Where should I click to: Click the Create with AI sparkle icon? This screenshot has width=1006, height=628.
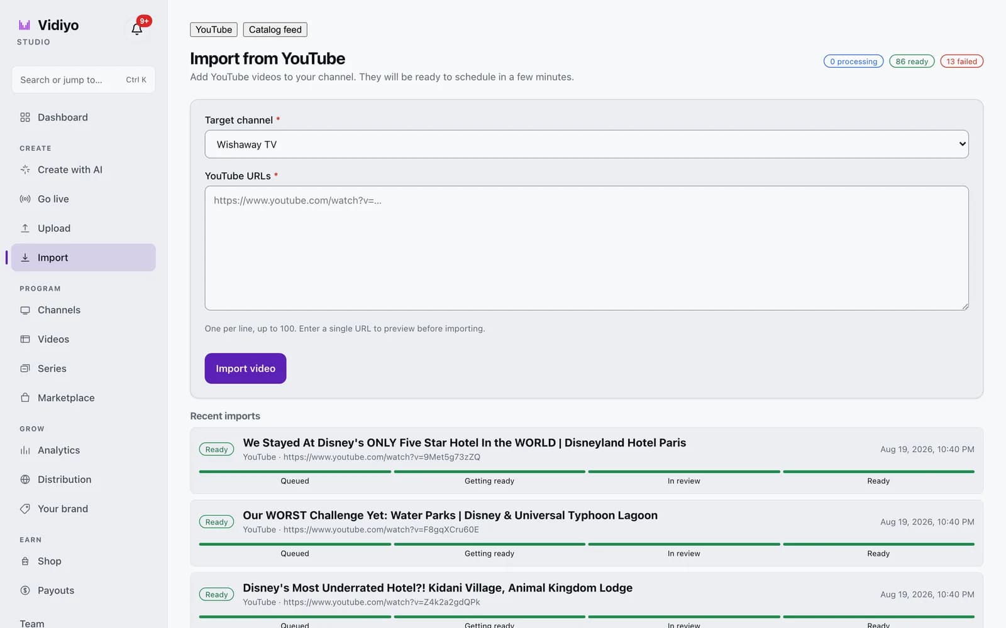pos(25,170)
